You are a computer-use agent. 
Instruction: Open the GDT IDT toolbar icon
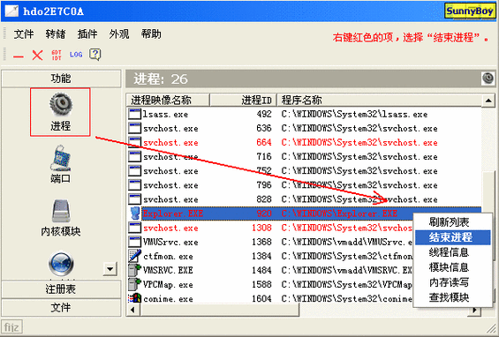pyautogui.click(x=57, y=55)
